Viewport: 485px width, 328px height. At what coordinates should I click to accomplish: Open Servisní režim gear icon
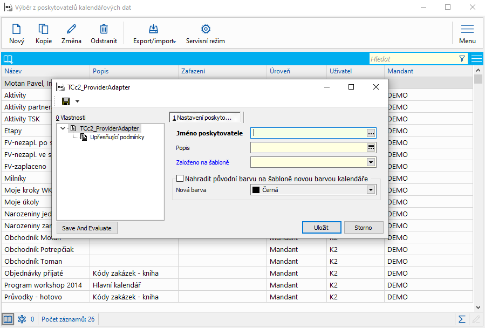pos(205,30)
